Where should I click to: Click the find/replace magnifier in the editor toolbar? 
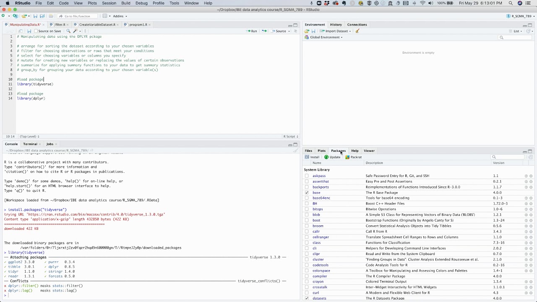pyautogui.click(x=68, y=31)
